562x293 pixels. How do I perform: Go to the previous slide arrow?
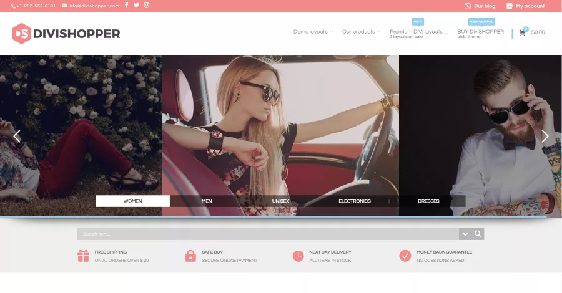click(x=16, y=136)
